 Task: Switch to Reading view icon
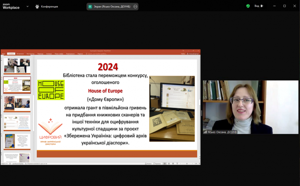(x=173, y=164)
